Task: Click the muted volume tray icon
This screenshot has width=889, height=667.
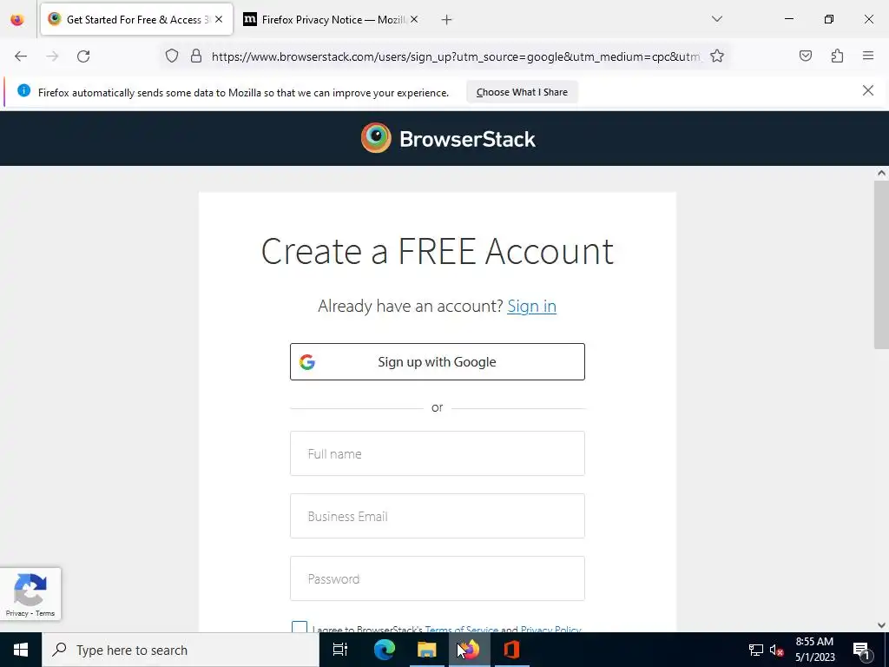Action: pyautogui.click(x=777, y=650)
